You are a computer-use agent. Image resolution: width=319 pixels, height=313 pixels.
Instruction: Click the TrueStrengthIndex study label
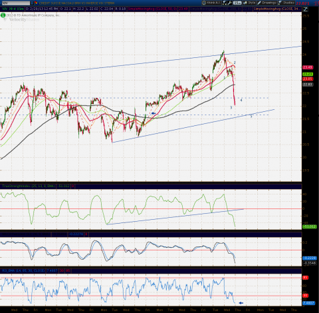29,186
